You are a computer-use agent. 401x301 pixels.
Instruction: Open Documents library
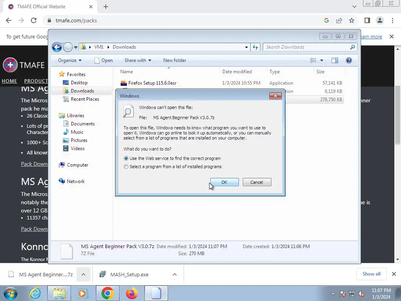tap(83, 124)
